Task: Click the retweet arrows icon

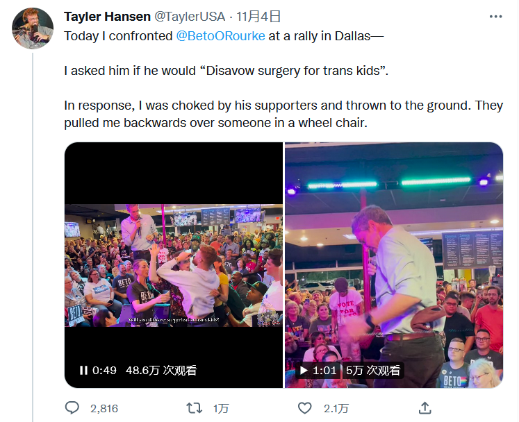Action: 195,408
